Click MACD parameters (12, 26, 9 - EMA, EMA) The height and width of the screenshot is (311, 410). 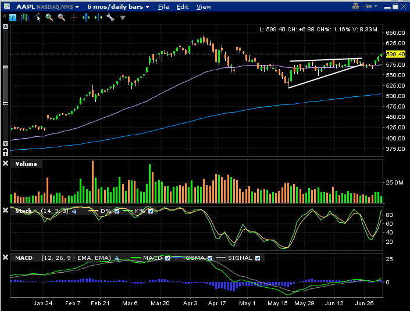click(76, 258)
